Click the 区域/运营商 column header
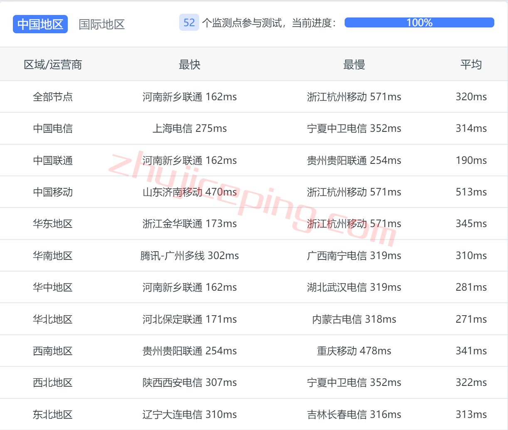The width and height of the screenshot is (508, 430). (x=53, y=64)
